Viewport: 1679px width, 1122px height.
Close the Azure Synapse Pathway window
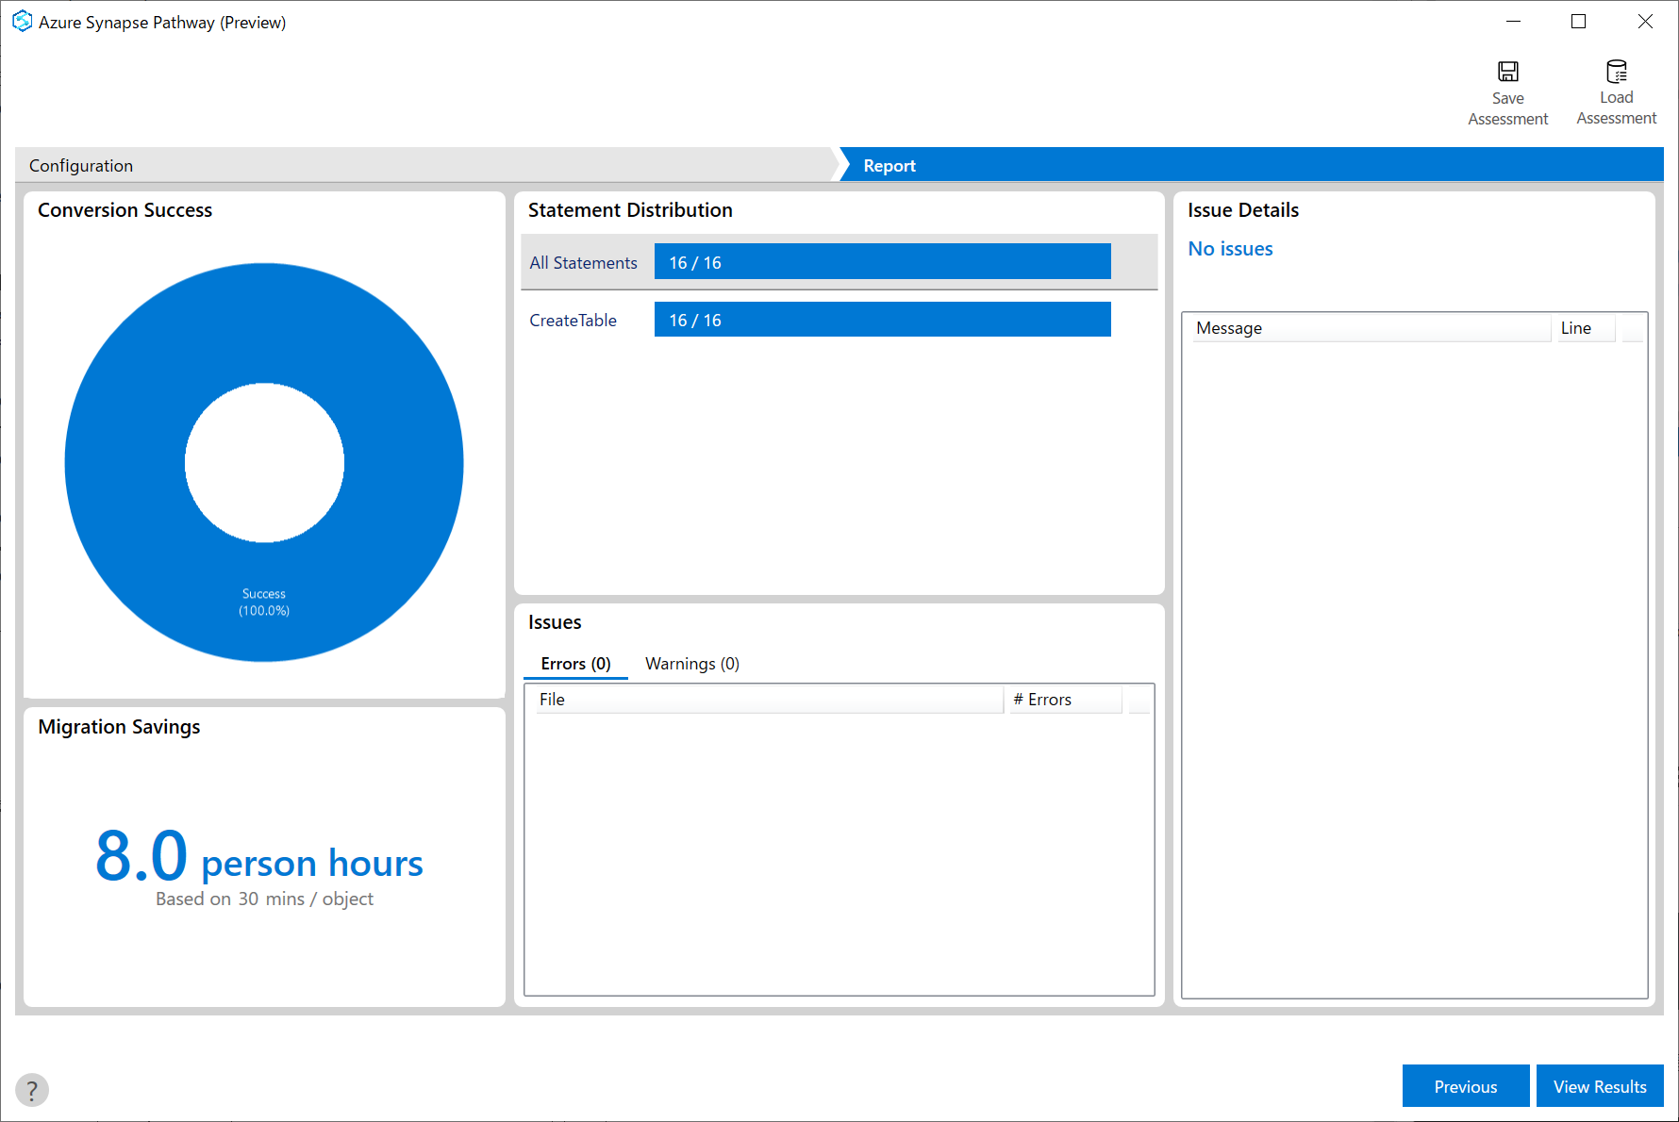pos(1645,22)
